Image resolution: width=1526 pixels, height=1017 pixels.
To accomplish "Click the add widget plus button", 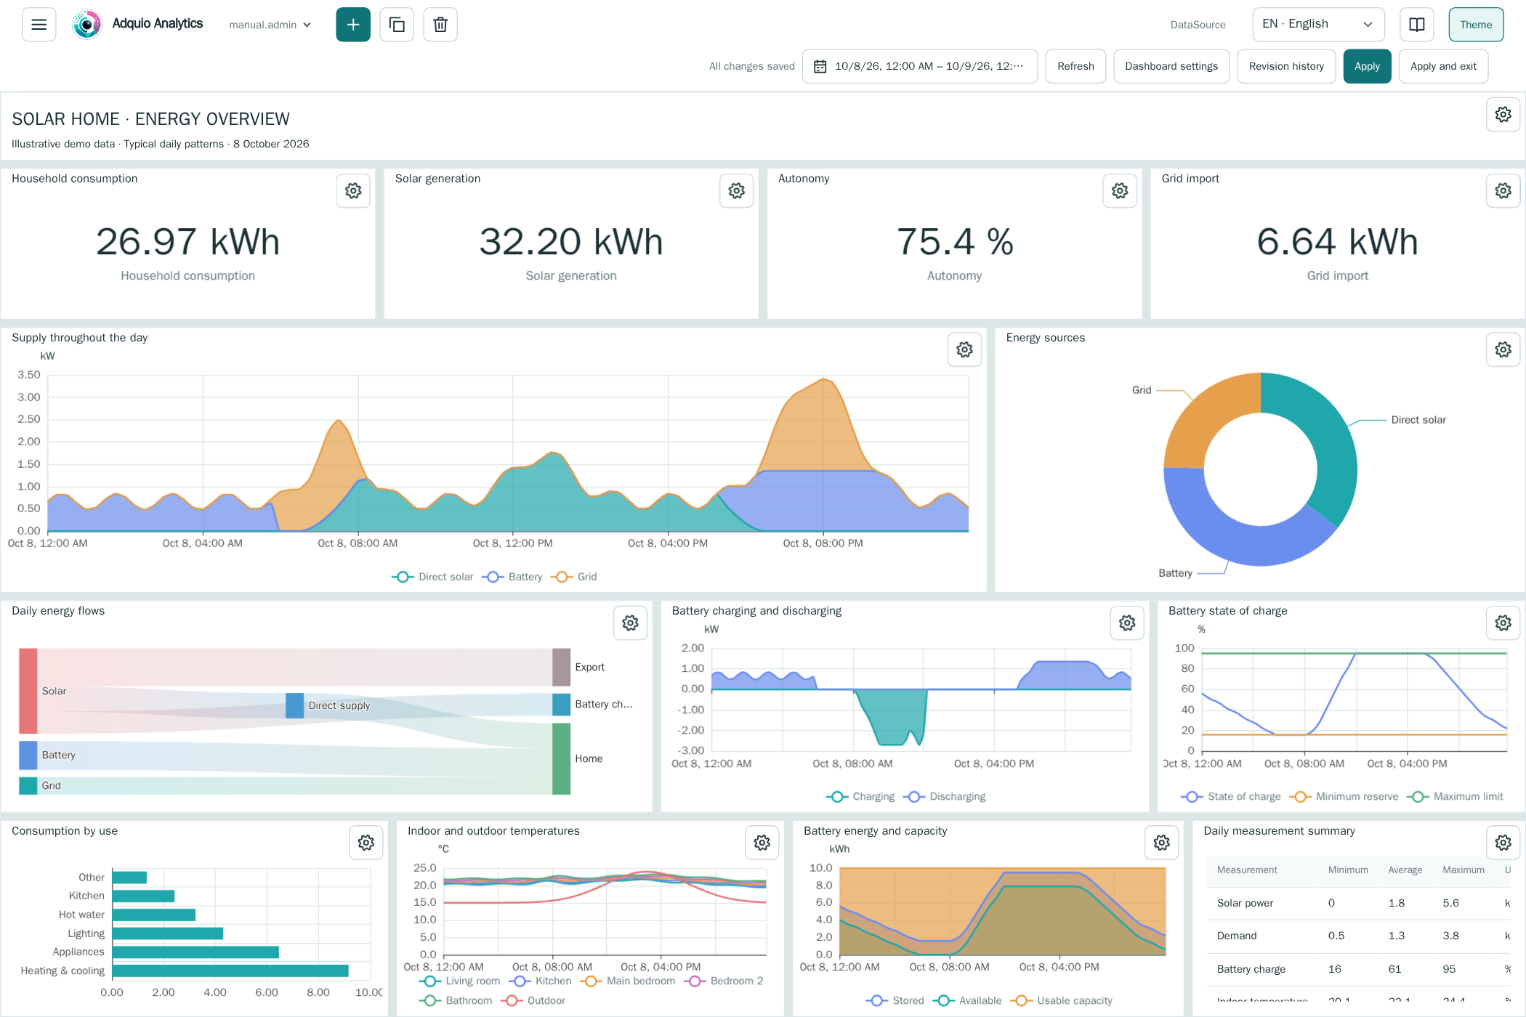I will 353,25.
